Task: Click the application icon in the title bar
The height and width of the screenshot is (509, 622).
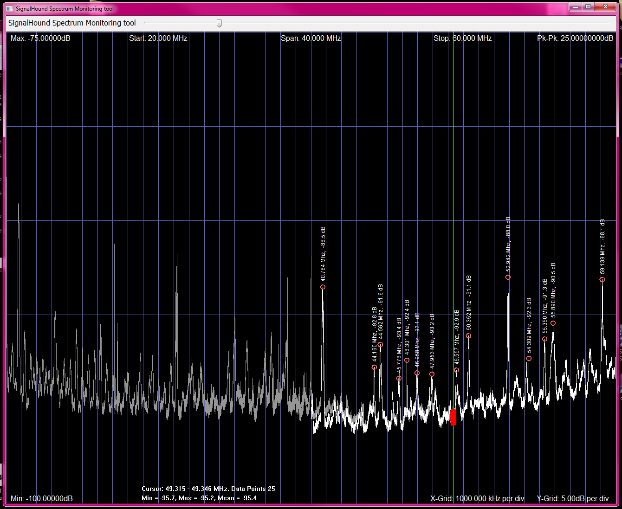Action: tap(10, 8)
